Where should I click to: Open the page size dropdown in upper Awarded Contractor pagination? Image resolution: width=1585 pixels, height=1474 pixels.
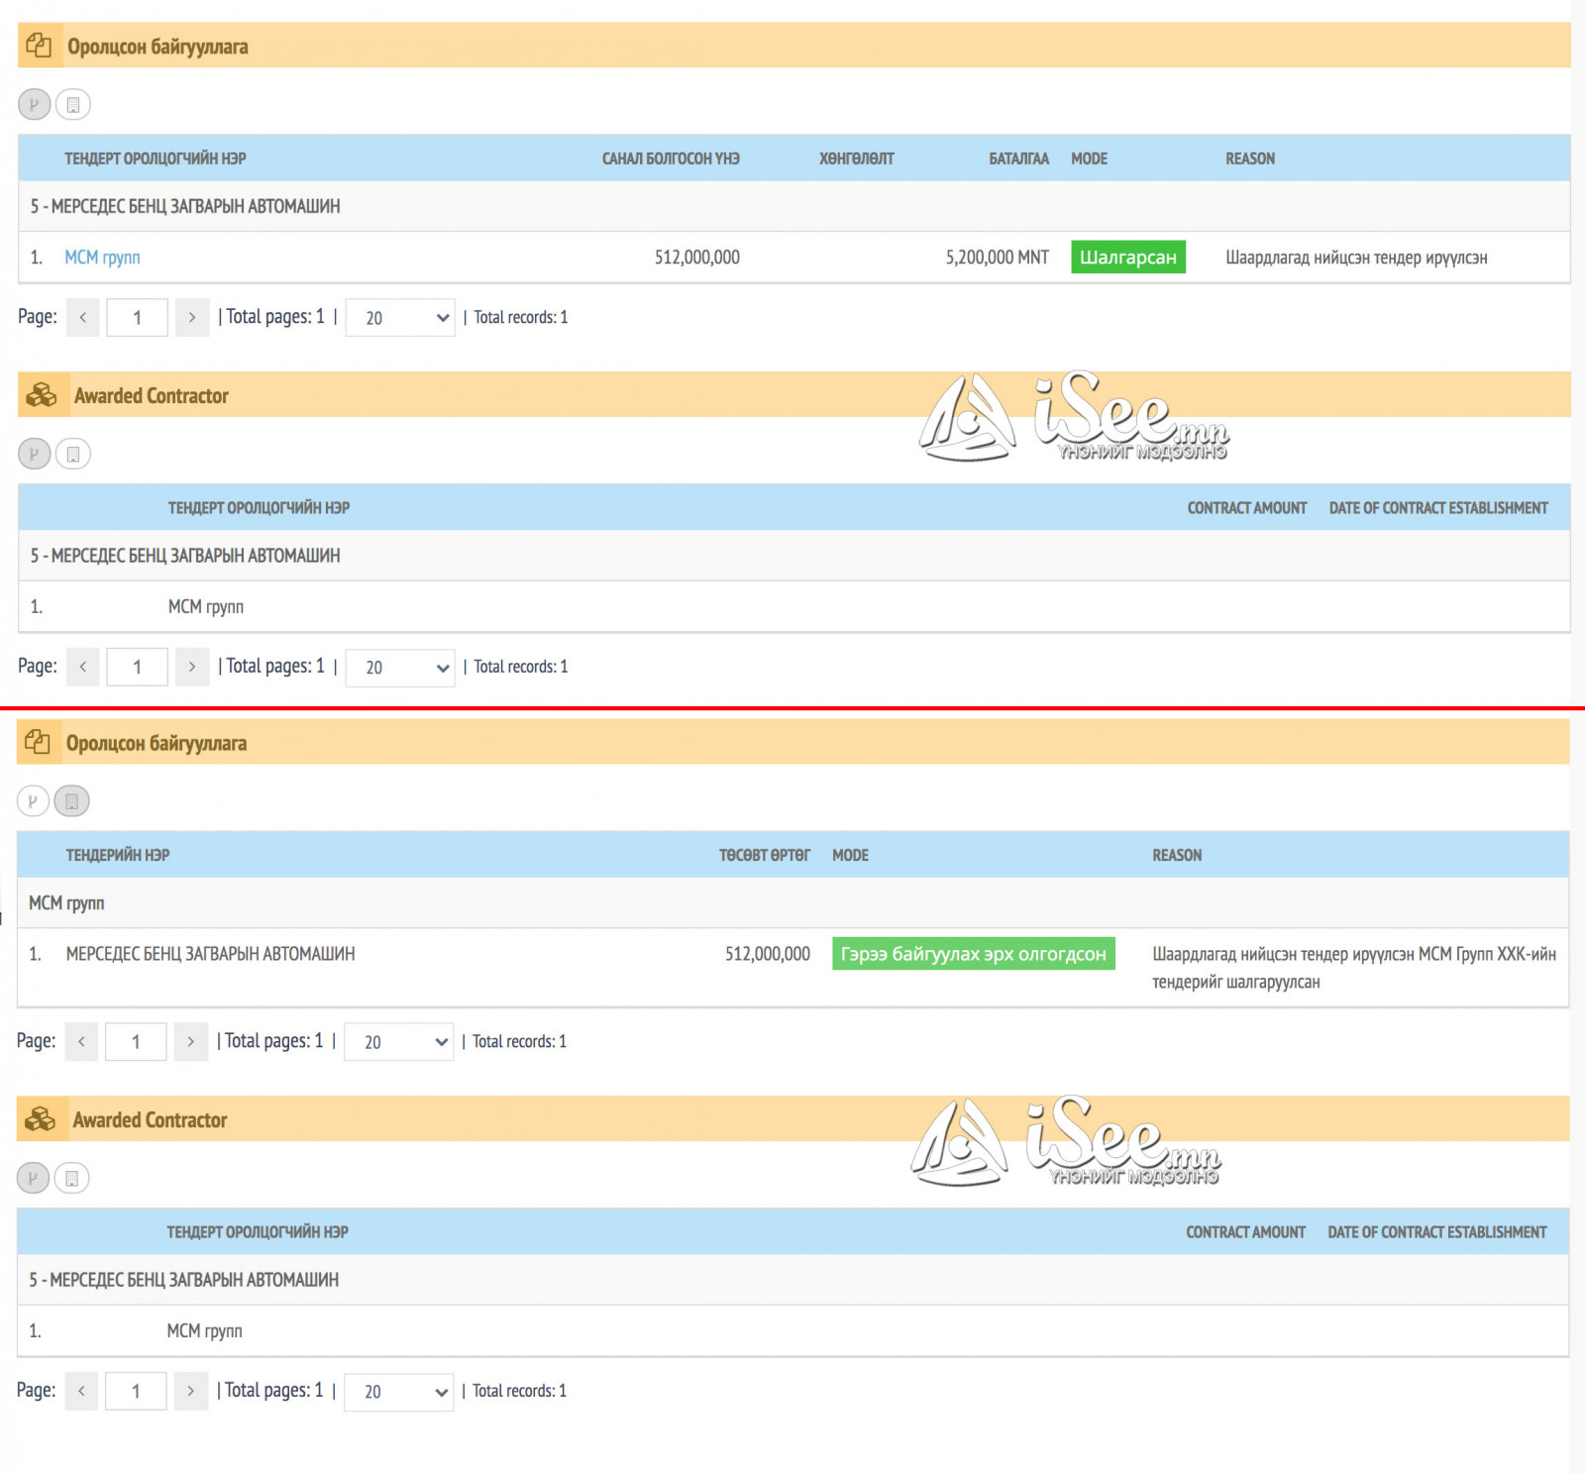[x=400, y=667]
